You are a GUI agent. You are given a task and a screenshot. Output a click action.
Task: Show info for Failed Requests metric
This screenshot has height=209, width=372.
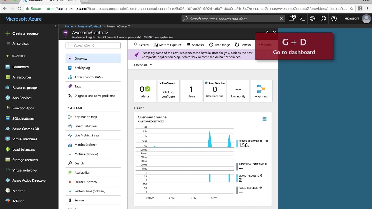point(260,188)
